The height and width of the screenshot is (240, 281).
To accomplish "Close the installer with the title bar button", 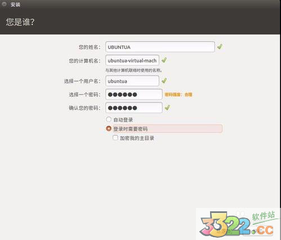I will pos(4,4).
